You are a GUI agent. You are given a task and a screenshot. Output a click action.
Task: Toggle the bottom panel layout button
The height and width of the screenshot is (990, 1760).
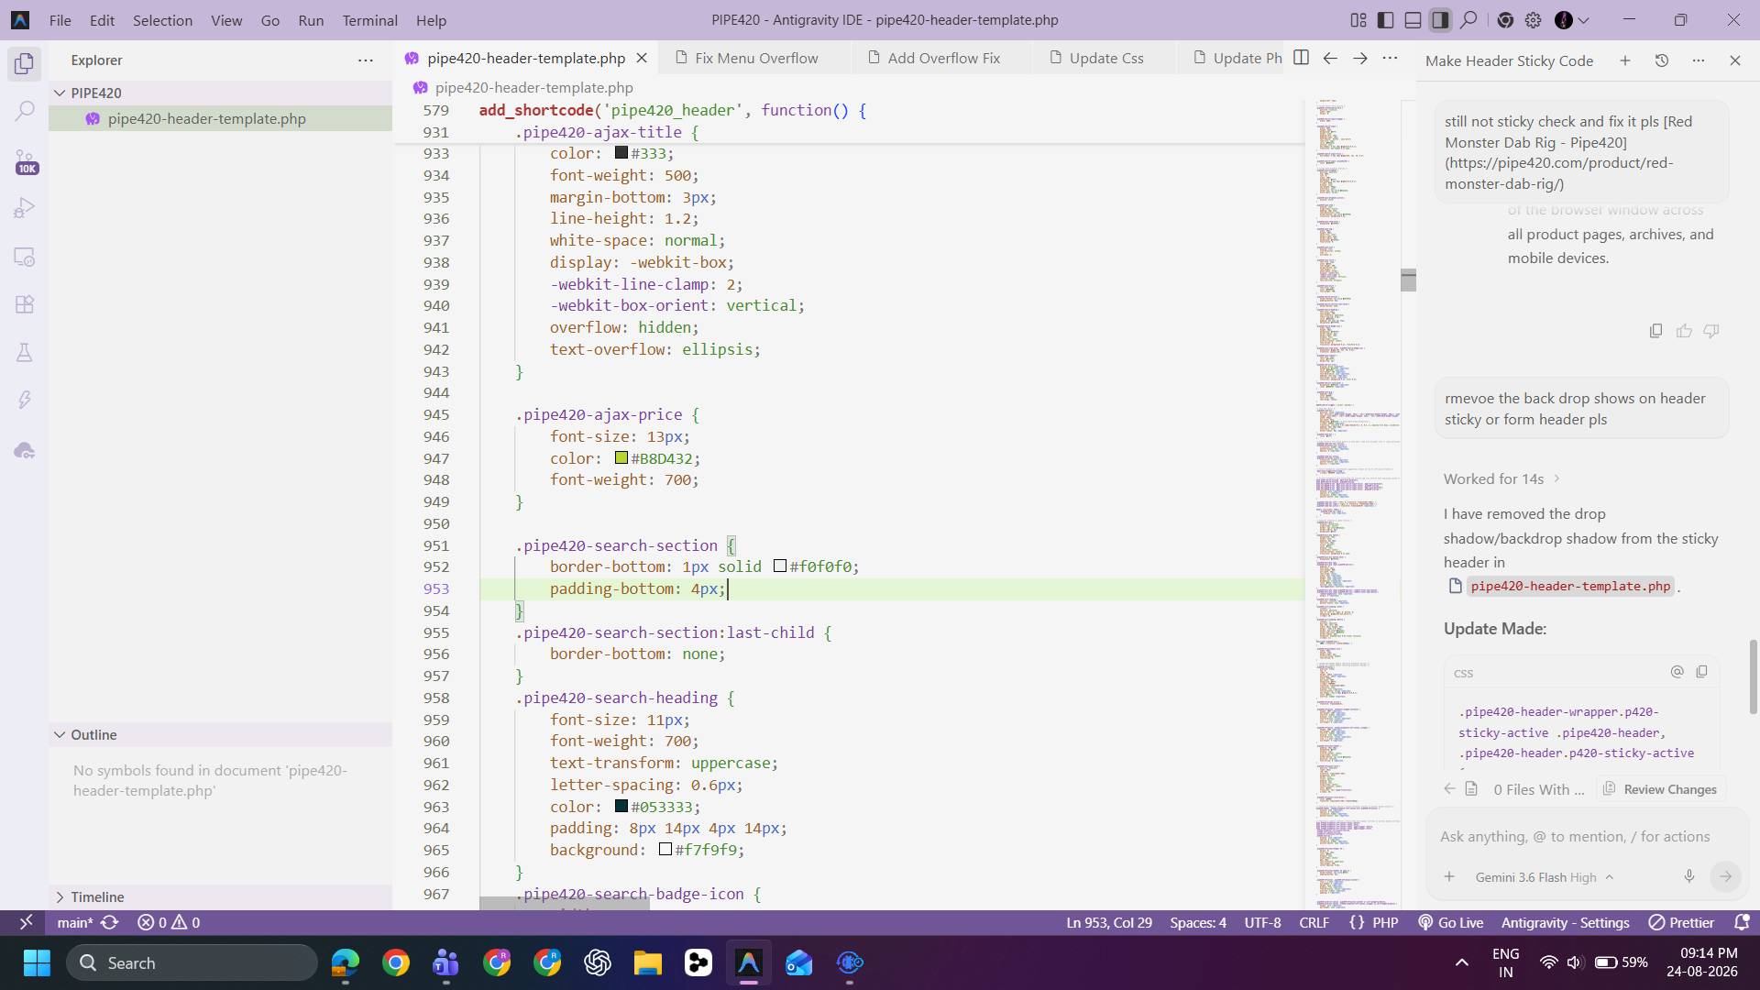point(1413,19)
